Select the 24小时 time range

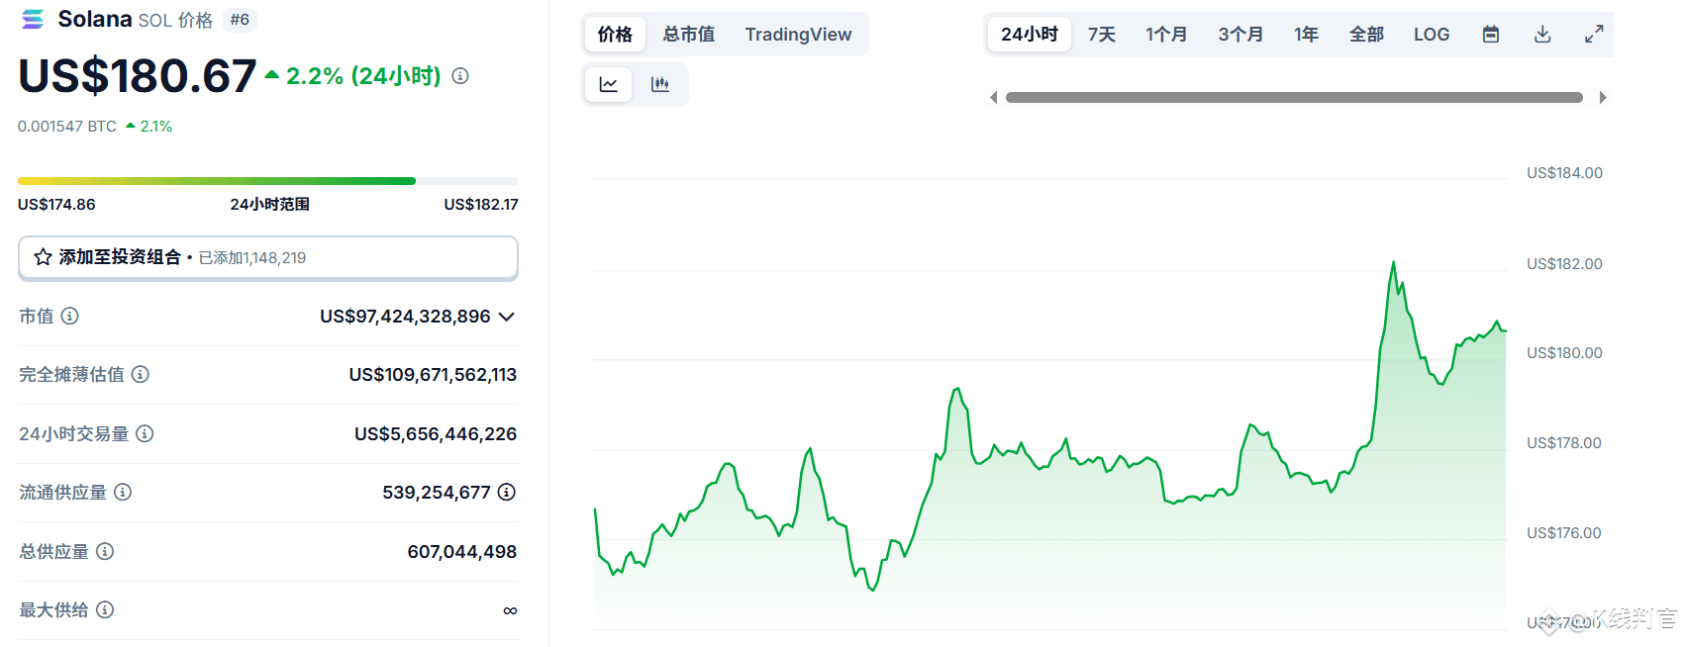coord(1030,35)
